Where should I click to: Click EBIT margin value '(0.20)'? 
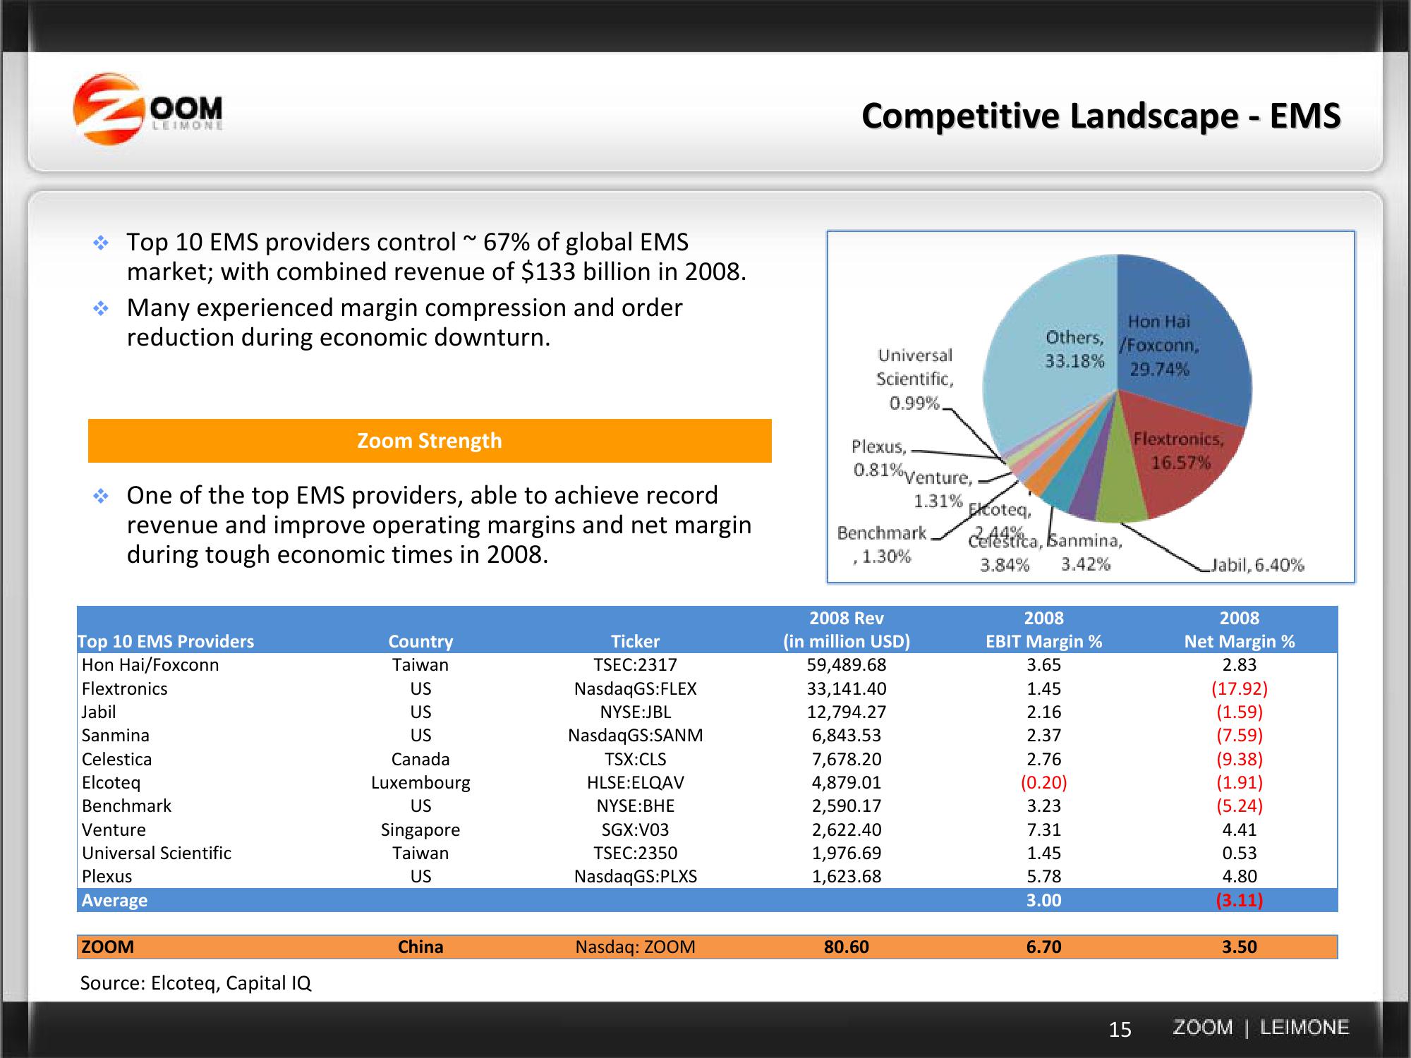1044,783
